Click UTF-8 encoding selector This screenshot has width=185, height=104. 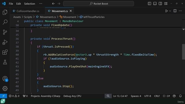[x=148, y=96]
